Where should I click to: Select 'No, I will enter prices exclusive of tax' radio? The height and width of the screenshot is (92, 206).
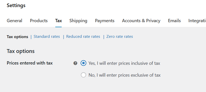[83, 75]
